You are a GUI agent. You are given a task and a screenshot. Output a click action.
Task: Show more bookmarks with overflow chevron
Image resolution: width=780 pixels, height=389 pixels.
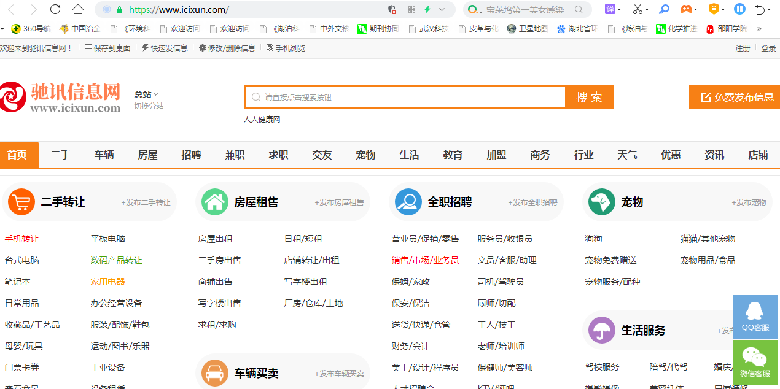(x=759, y=29)
